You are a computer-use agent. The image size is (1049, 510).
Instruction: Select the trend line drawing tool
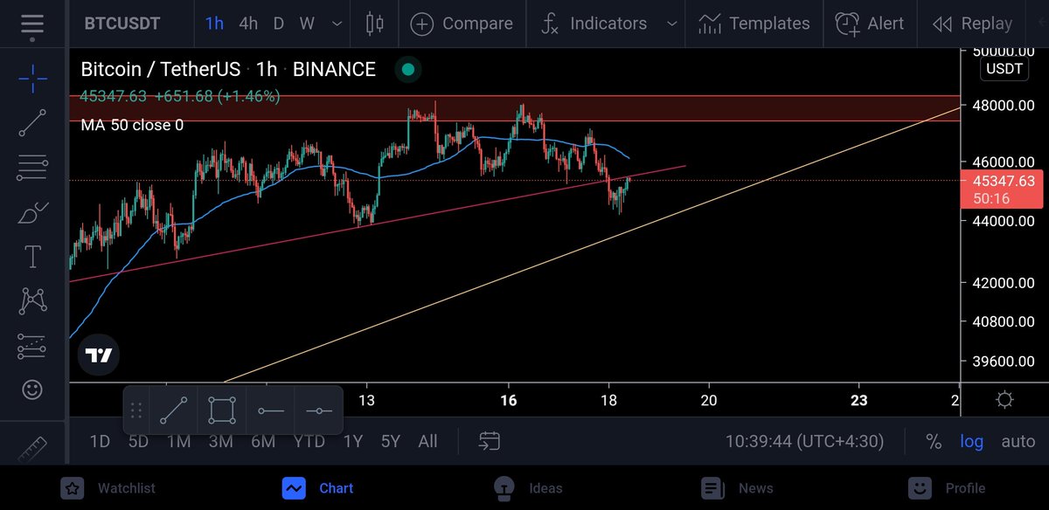33,122
